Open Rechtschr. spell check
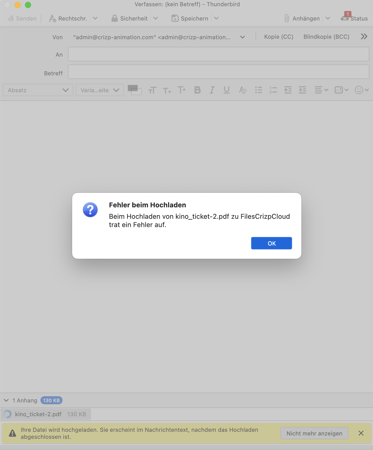Image resolution: width=373 pixels, height=450 pixels. pos(68,18)
